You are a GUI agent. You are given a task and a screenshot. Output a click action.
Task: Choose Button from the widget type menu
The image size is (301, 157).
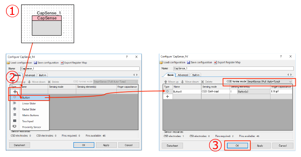pyautogui.click(x=26, y=98)
